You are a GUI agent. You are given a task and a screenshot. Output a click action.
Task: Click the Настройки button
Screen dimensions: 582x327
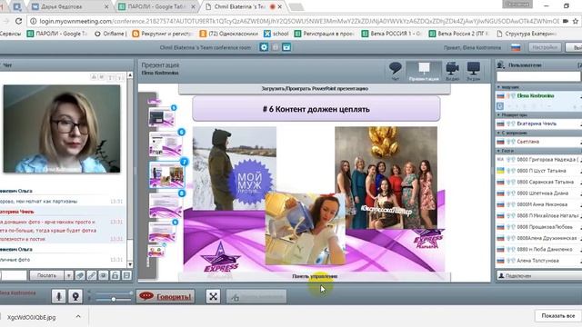coord(545,47)
